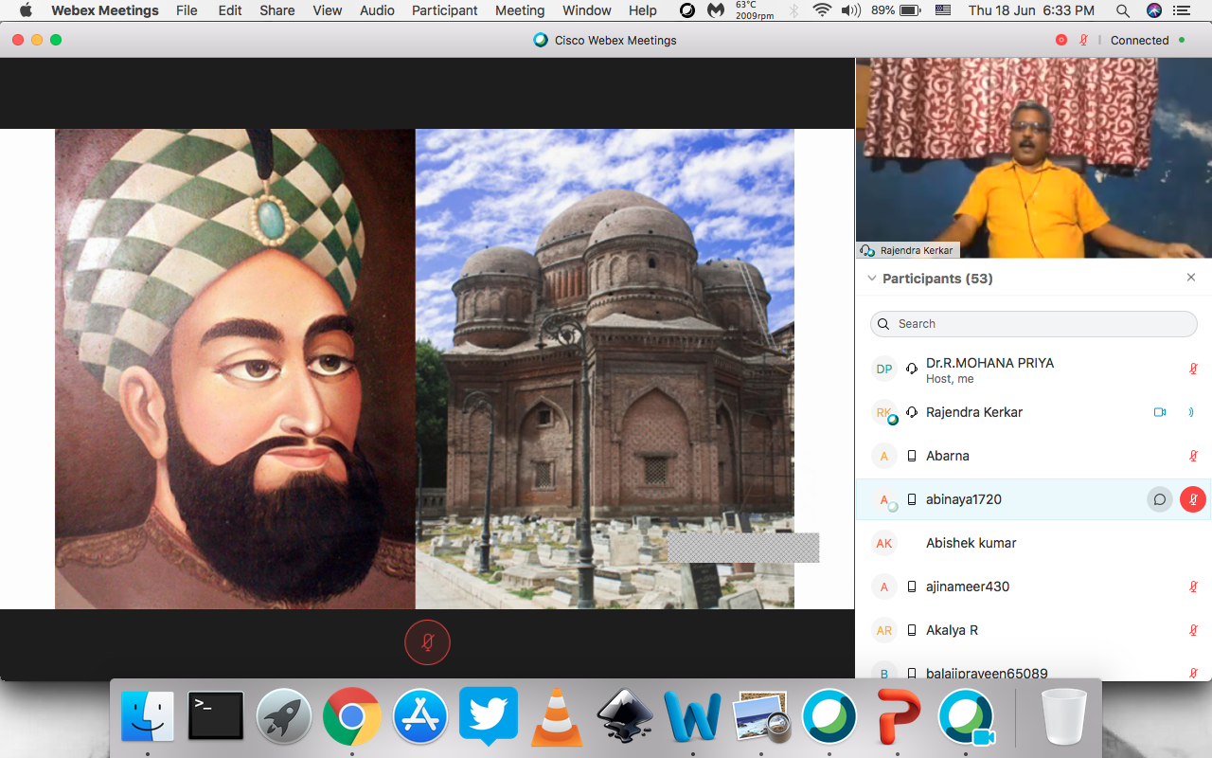This screenshot has height=758, width=1212.
Task: Click the Cisco Webex logo in title bar
Action: [x=541, y=40]
